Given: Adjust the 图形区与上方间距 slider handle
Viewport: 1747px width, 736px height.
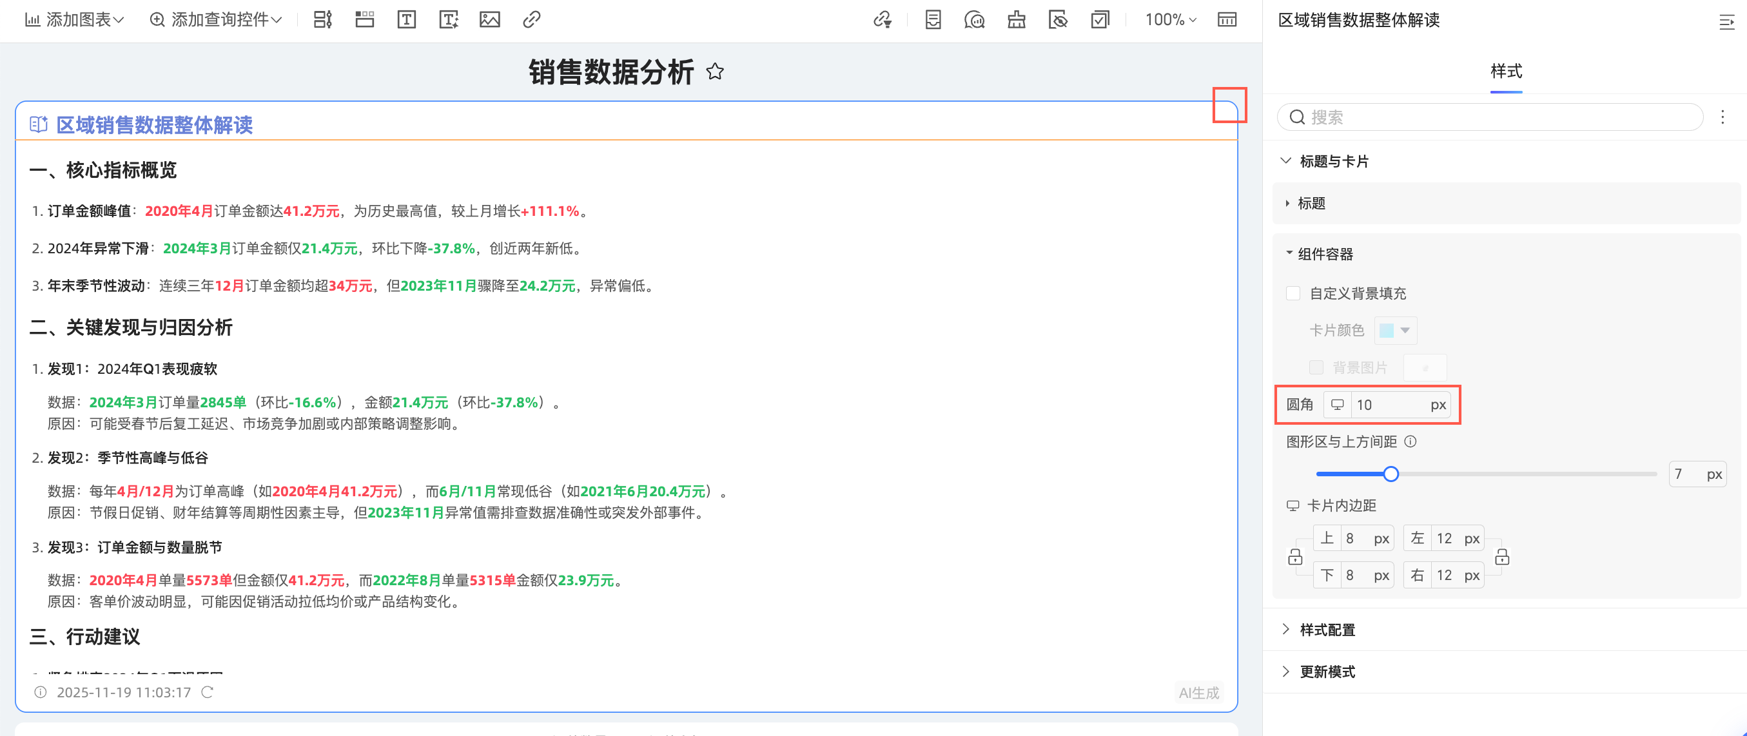Looking at the screenshot, I should click(x=1391, y=474).
